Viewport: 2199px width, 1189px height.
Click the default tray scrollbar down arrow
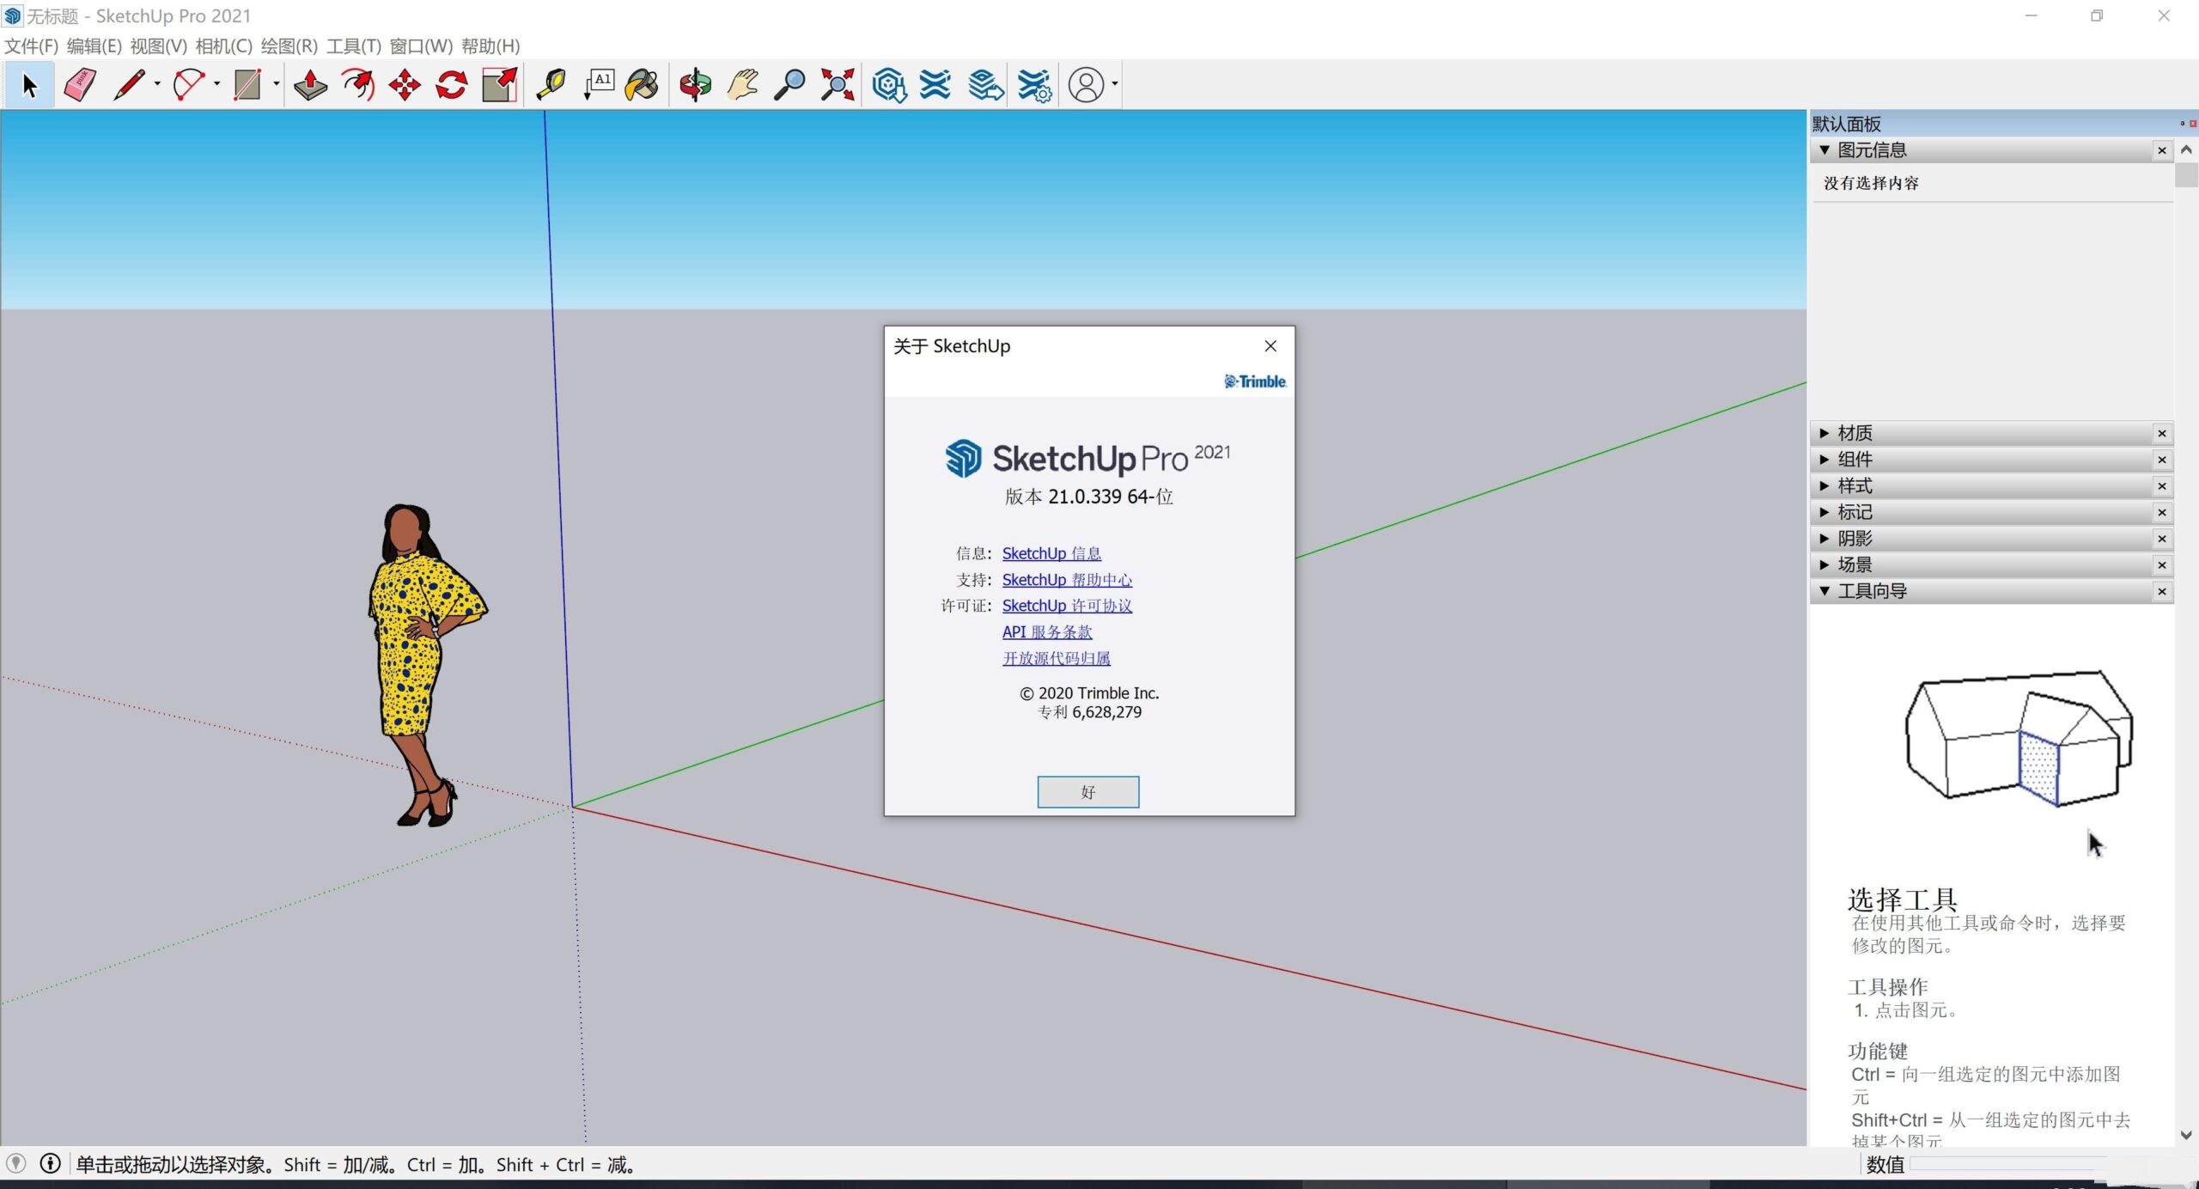point(2186,1135)
